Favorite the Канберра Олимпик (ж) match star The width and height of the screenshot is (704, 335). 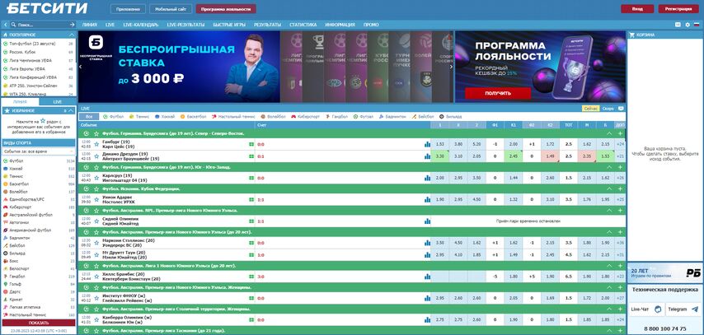(96, 319)
